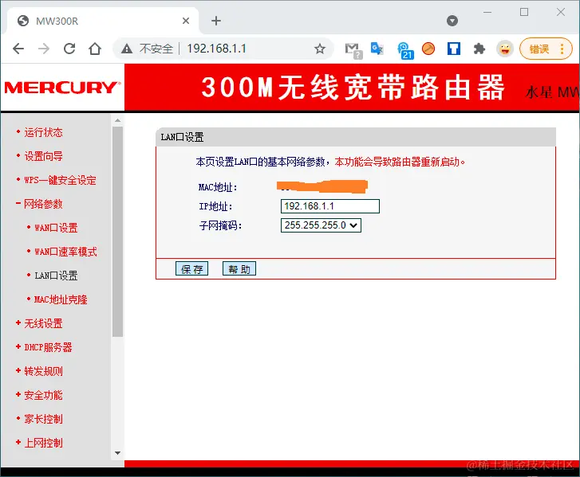Click the blue square extension icon
Image resolution: width=580 pixels, height=477 pixels.
coord(454,49)
